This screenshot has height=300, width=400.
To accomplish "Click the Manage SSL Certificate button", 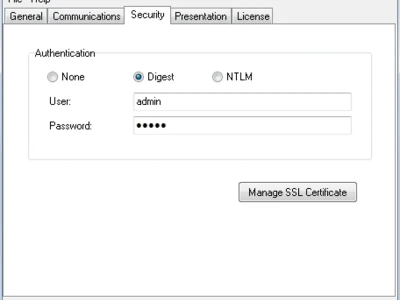I will tap(297, 192).
